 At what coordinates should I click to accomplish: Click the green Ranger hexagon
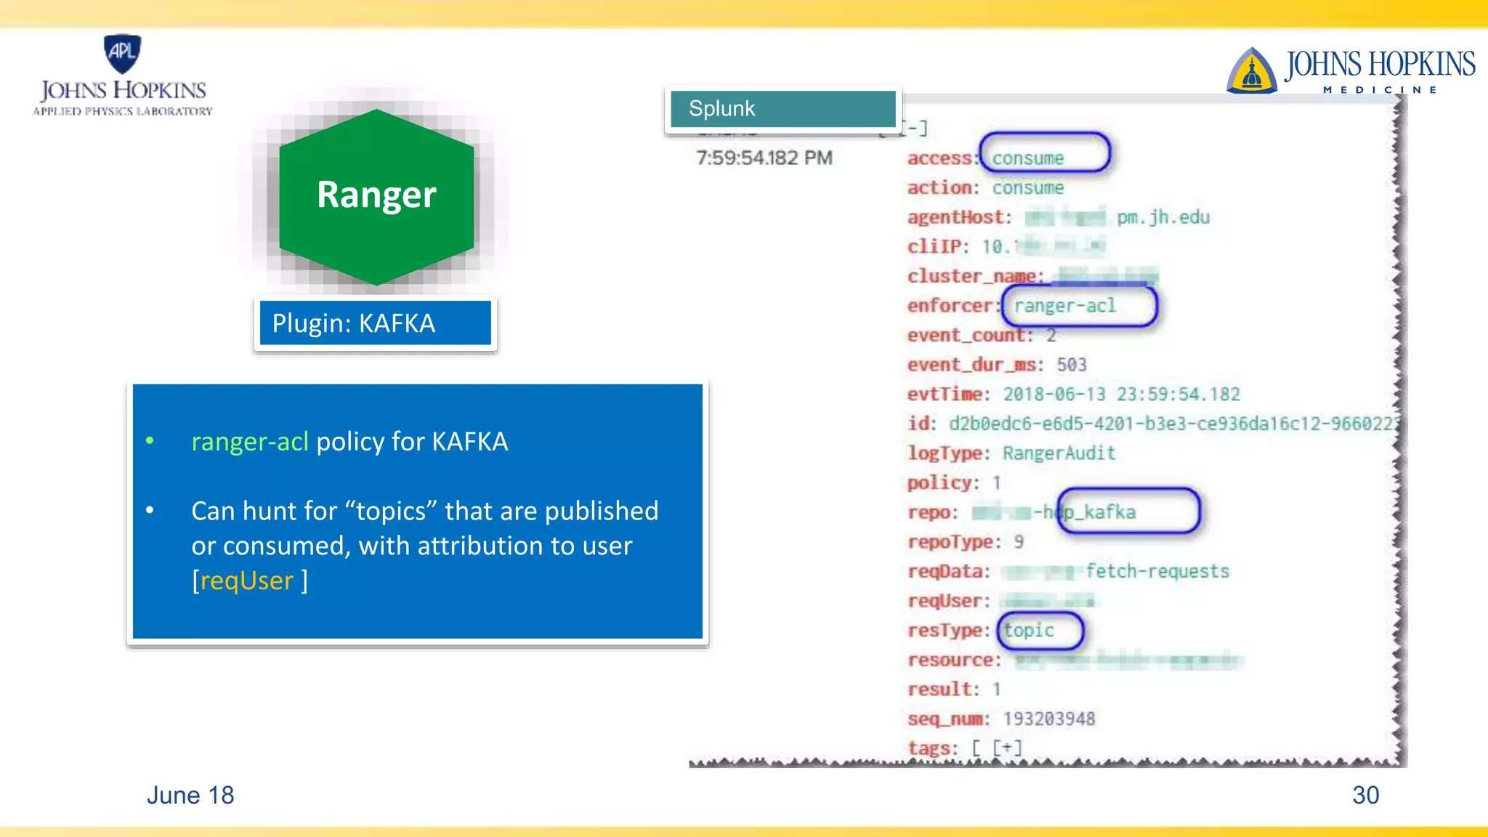(x=376, y=195)
